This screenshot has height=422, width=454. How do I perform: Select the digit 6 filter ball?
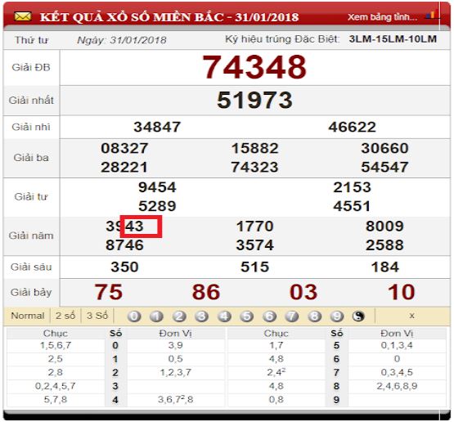click(269, 316)
